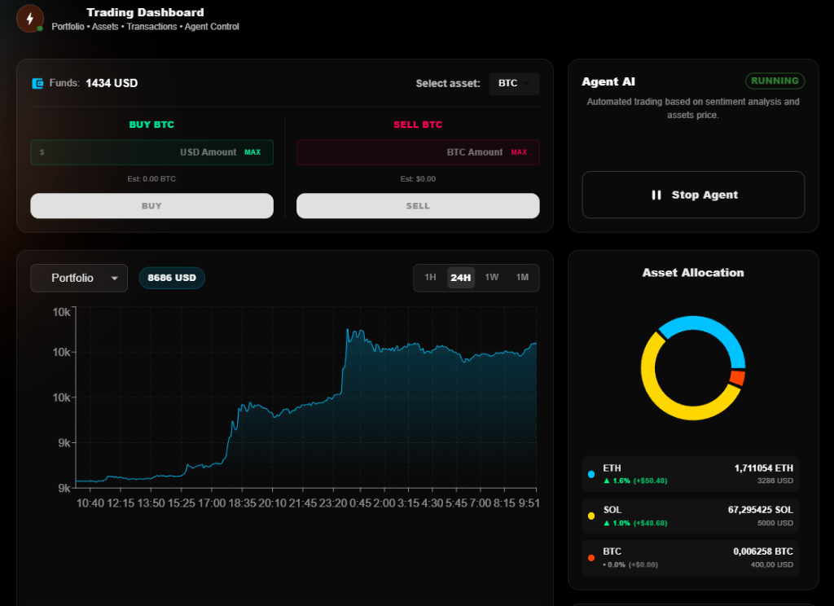Click the RUNNING status badge
Viewport: 834px width, 606px height.
775,81
